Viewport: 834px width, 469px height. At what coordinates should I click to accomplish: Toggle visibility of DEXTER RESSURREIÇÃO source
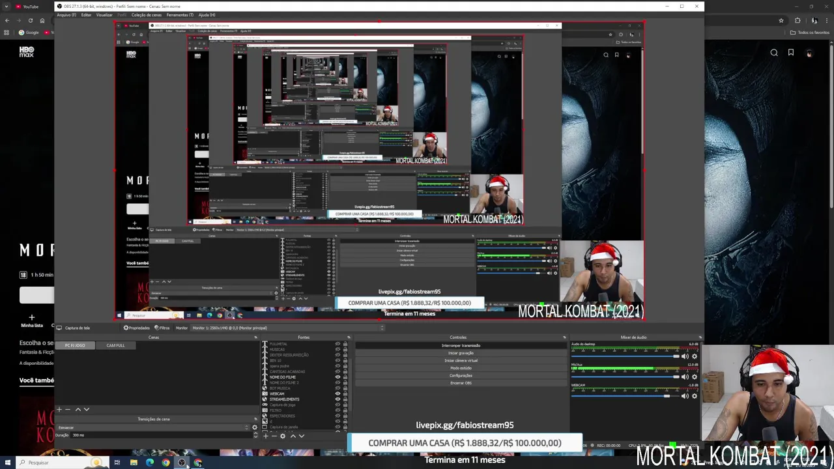coord(338,355)
